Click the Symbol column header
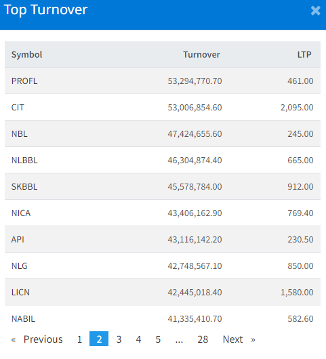The height and width of the screenshot is (359, 326). tap(27, 54)
